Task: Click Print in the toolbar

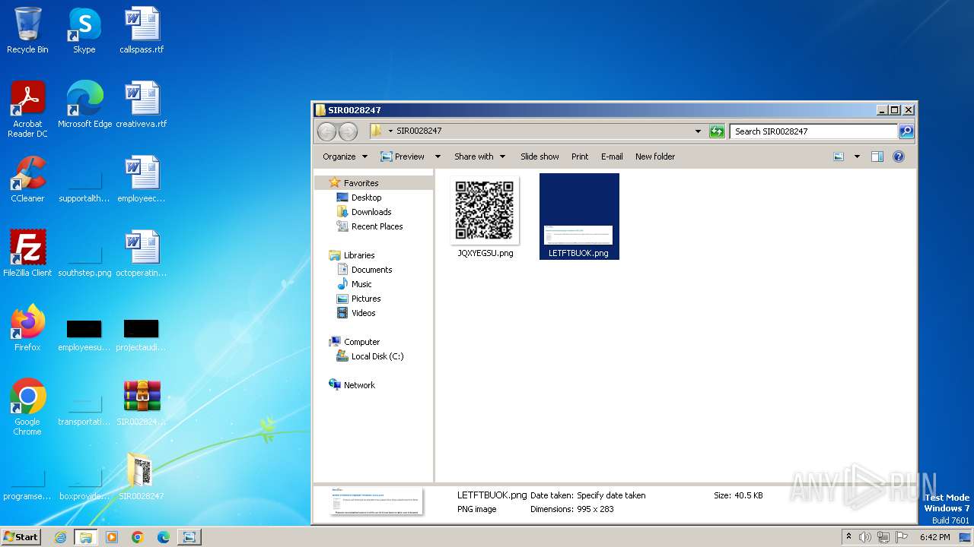Action: click(580, 157)
